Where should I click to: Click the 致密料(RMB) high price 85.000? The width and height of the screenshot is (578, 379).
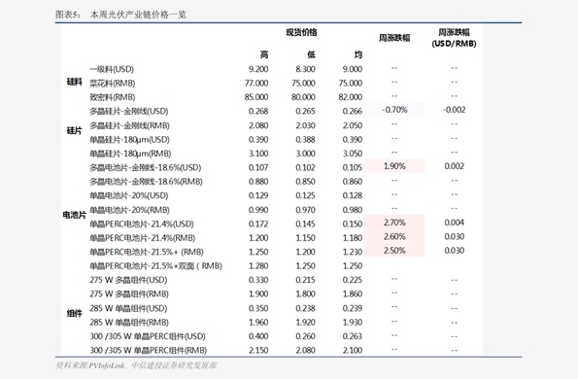256,97
